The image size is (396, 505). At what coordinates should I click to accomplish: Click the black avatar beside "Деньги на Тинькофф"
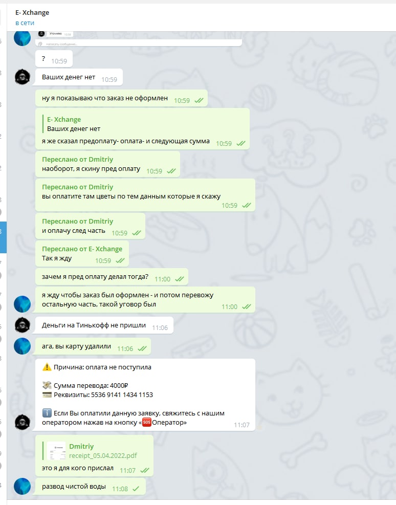[x=22, y=325]
